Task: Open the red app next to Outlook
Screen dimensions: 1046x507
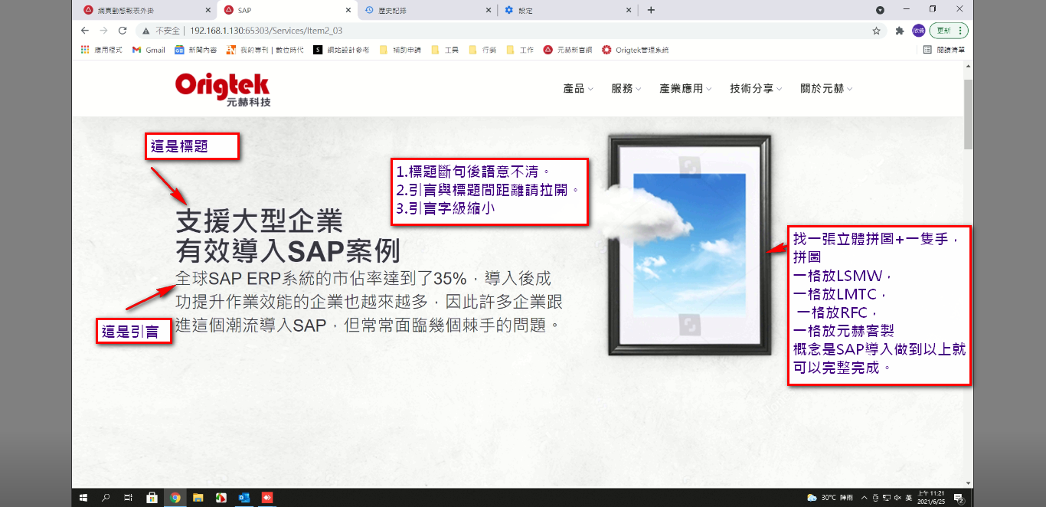Action: click(267, 497)
